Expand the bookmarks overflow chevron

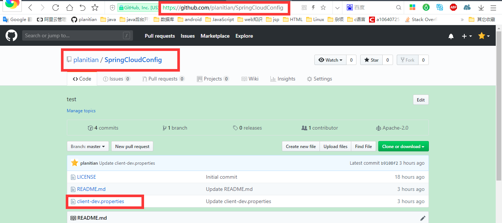(462, 19)
